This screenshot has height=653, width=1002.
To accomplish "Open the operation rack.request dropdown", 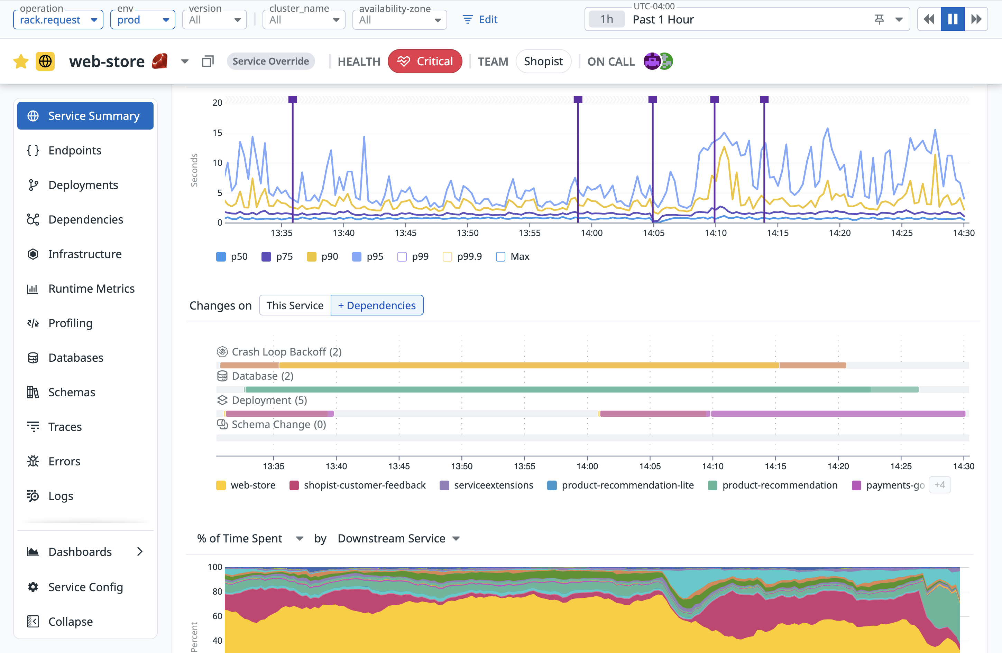I will pyautogui.click(x=58, y=20).
